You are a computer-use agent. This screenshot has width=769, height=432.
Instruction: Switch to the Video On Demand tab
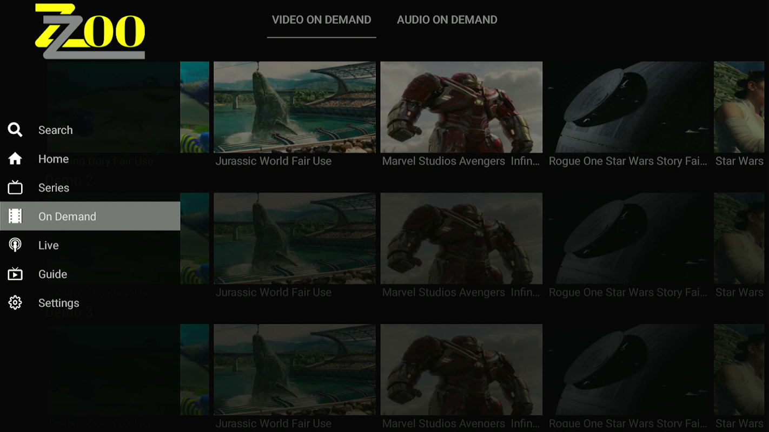[321, 20]
